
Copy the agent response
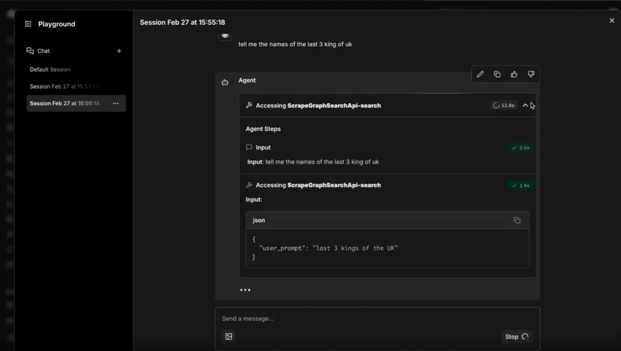(497, 74)
